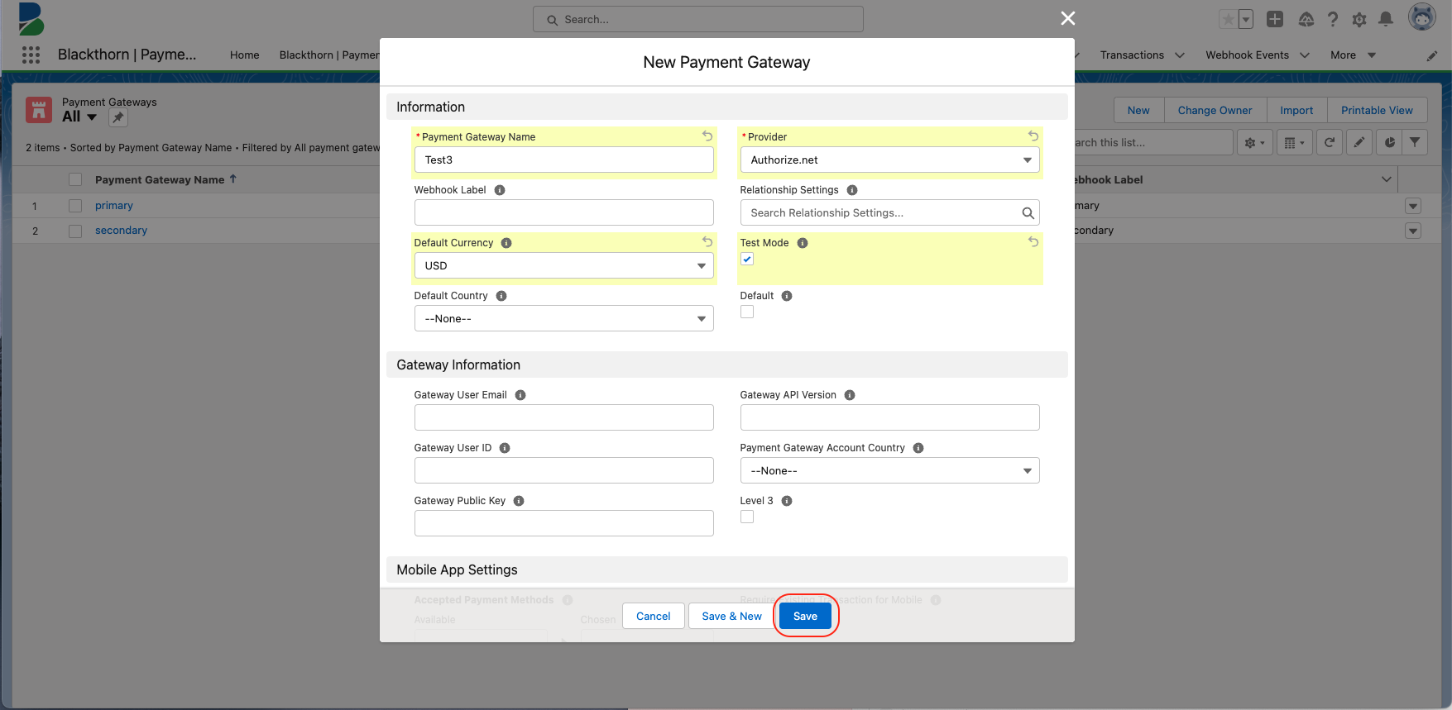
Task: Click the Save button
Action: tap(805, 616)
